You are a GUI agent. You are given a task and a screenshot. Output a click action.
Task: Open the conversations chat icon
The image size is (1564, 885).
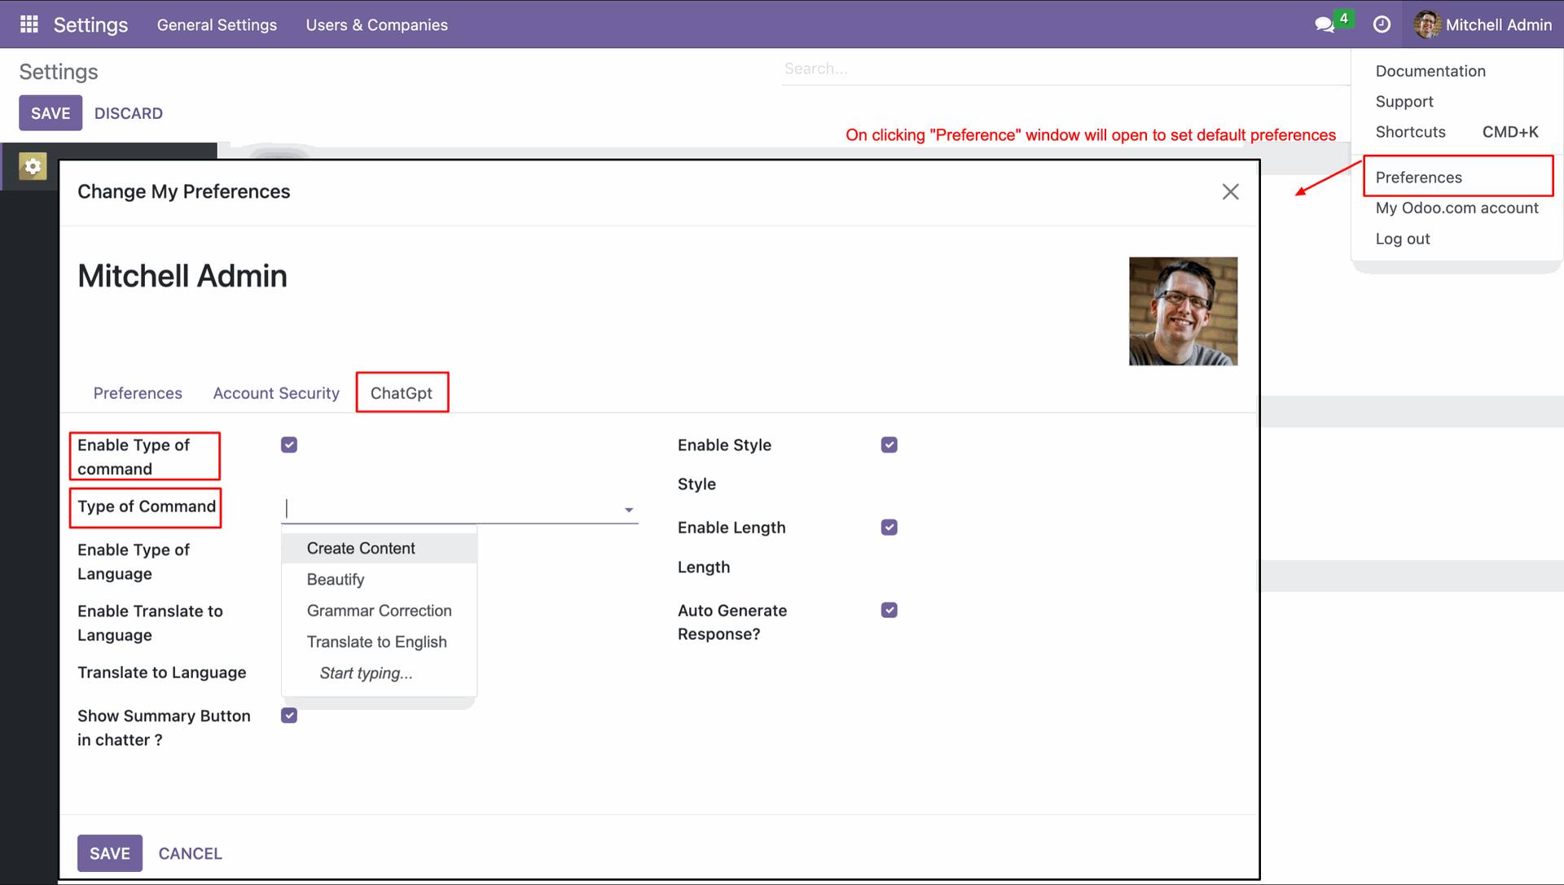(1325, 25)
